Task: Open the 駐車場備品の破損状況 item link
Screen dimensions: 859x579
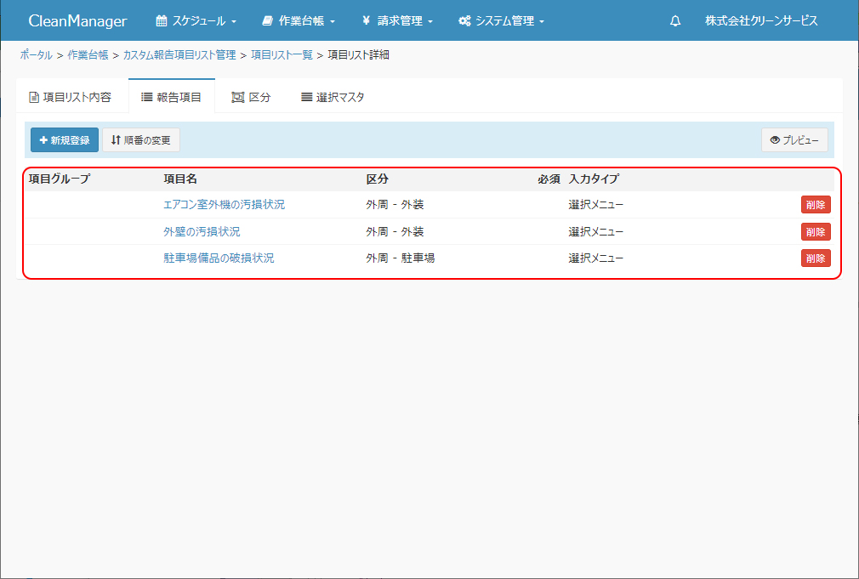Action: [x=219, y=258]
